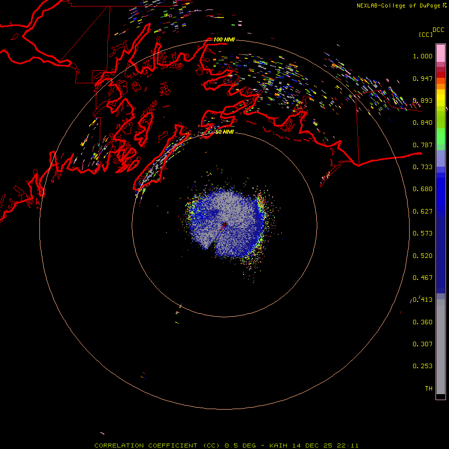Click the 14 DEC 25 22:11 timestamp
The image size is (449, 449).
click(x=325, y=446)
